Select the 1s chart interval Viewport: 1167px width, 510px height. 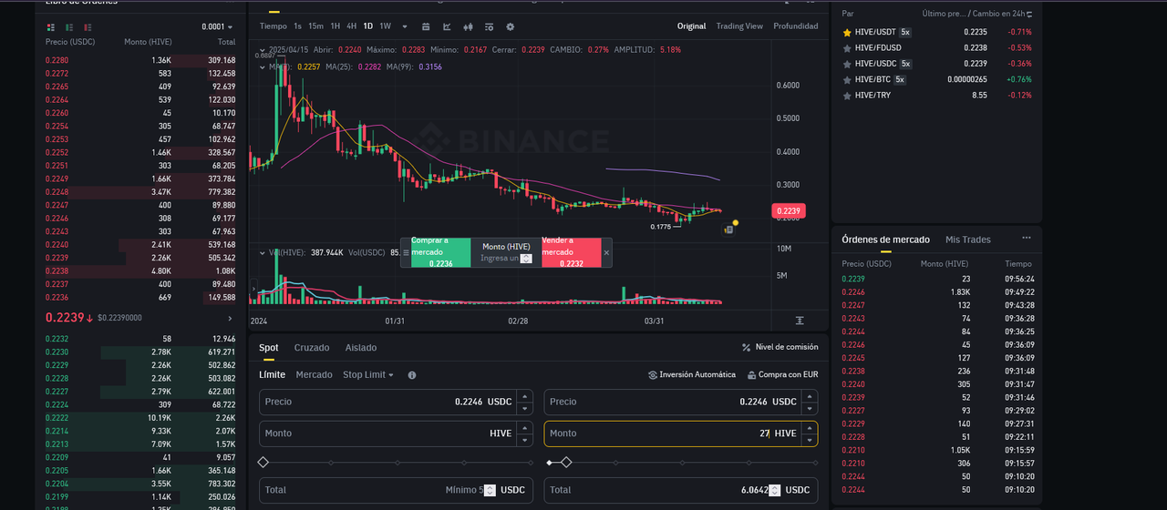[297, 26]
